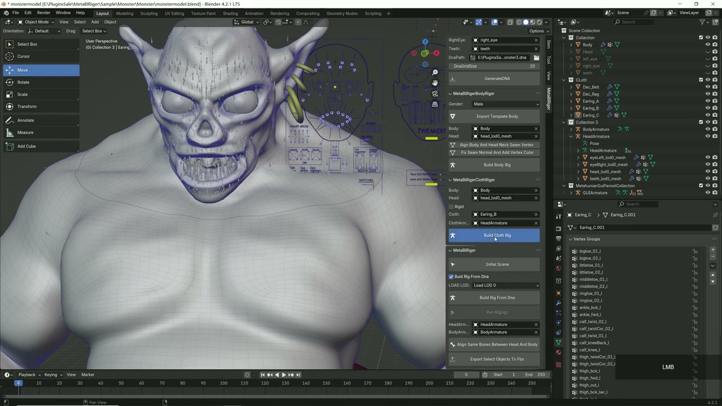
Task: Toggle Dec_Belt visibility eye
Action: 708,87
